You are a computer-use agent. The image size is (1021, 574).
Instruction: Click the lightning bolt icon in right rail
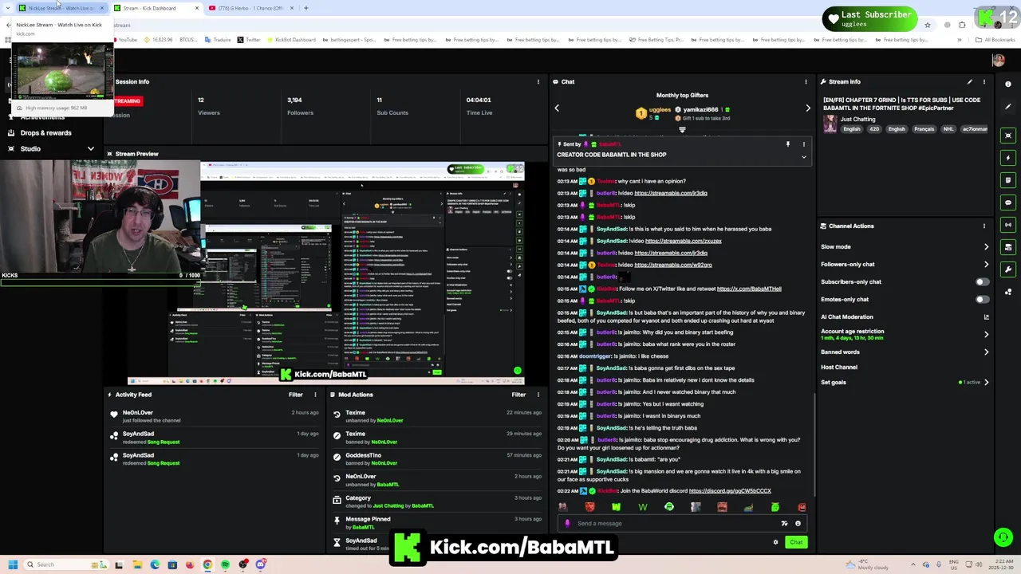(x=1008, y=158)
